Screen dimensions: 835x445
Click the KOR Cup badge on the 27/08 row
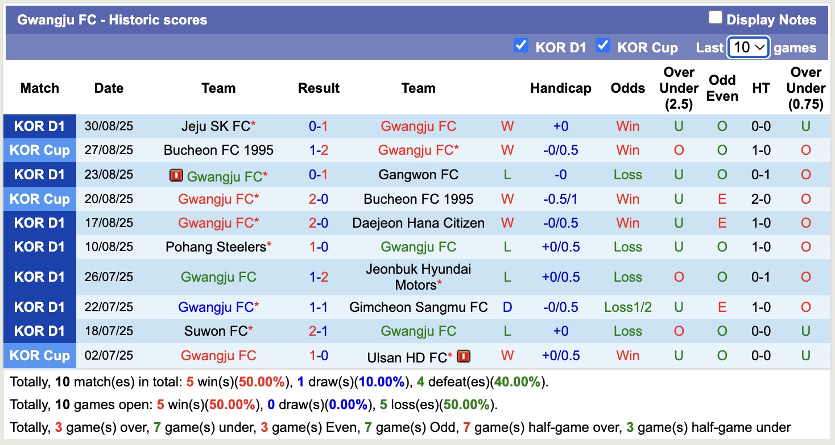tap(39, 150)
